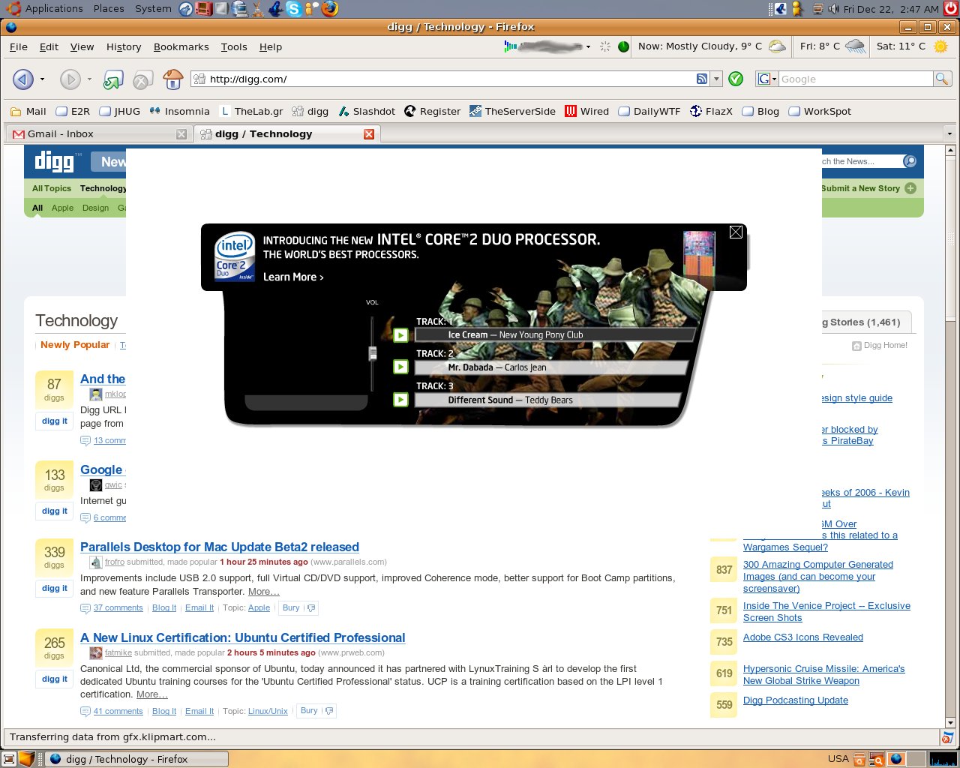
Task: Open Parallels Desktop for Mac story link
Action: (219, 547)
